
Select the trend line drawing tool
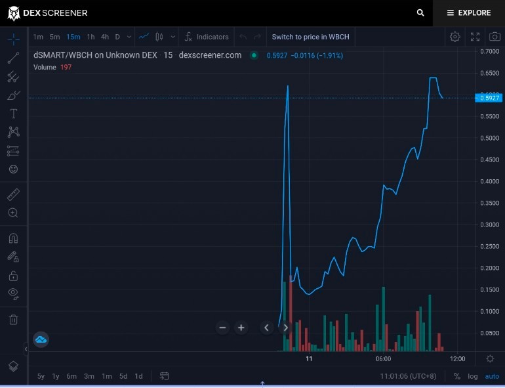(x=13, y=58)
